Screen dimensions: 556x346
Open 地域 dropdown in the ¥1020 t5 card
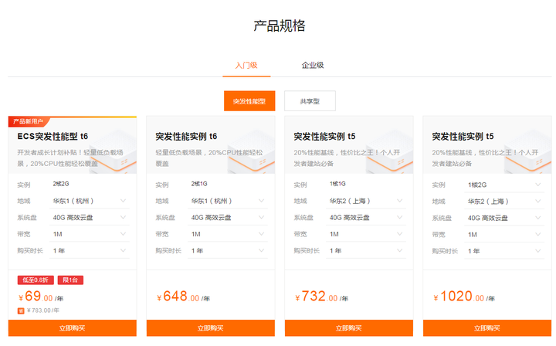tap(504, 202)
